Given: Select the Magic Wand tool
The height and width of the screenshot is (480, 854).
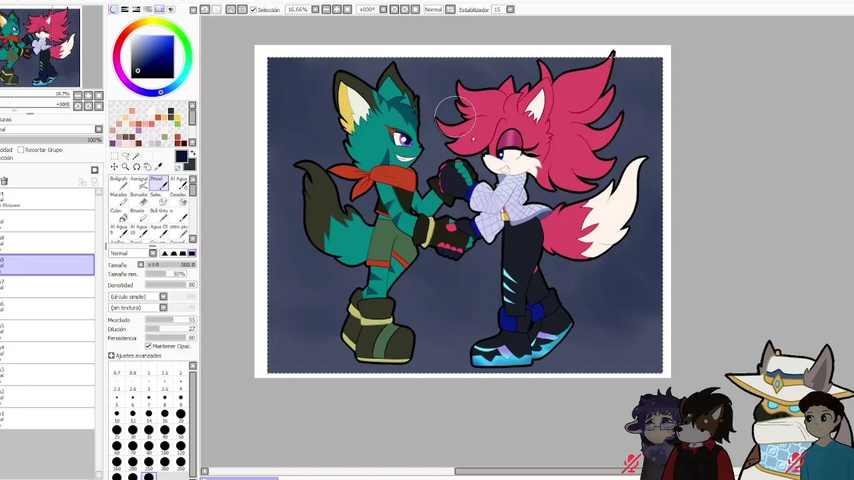Looking at the screenshot, I should (x=136, y=156).
